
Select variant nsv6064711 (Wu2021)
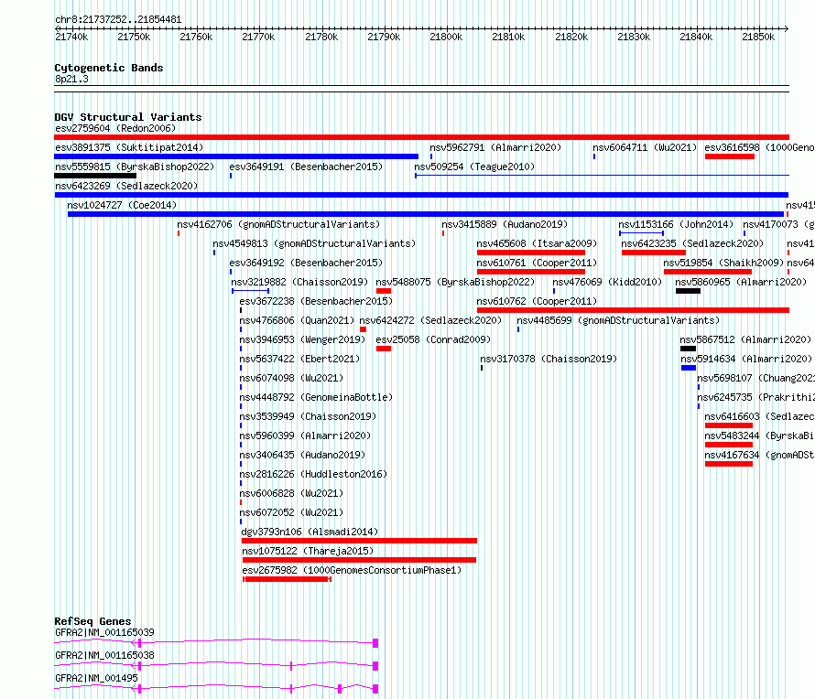[x=645, y=147]
